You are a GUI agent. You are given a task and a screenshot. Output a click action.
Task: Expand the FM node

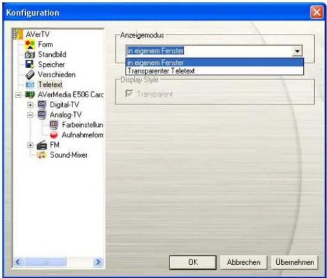(30, 145)
